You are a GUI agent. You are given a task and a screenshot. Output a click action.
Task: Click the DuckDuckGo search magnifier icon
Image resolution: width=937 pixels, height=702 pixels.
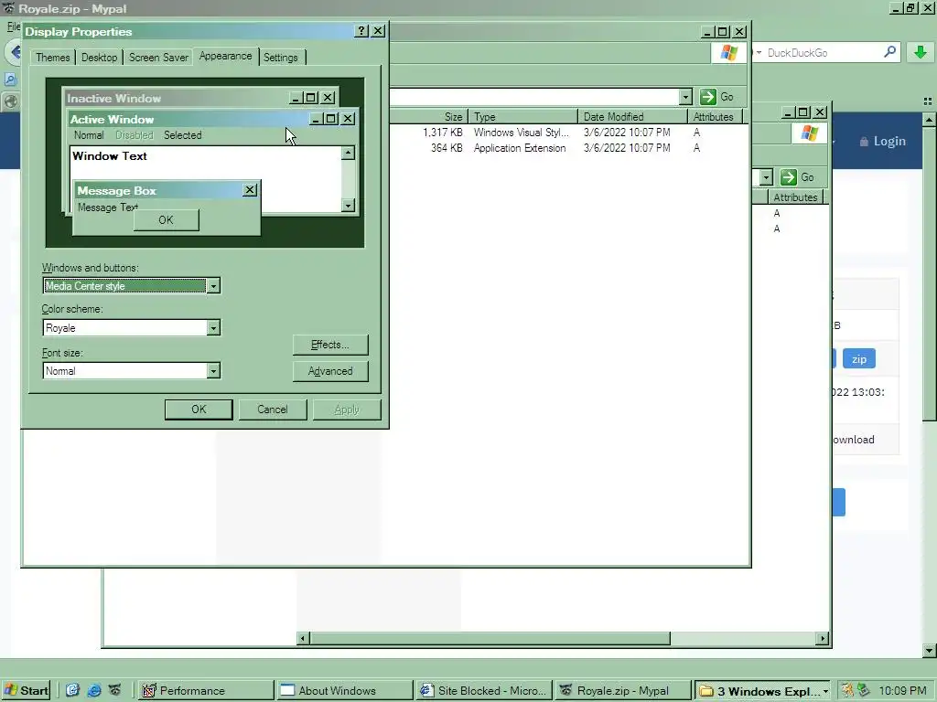point(889,52)
